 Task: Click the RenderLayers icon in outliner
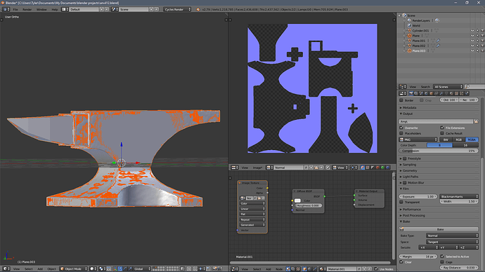point(409,20)
